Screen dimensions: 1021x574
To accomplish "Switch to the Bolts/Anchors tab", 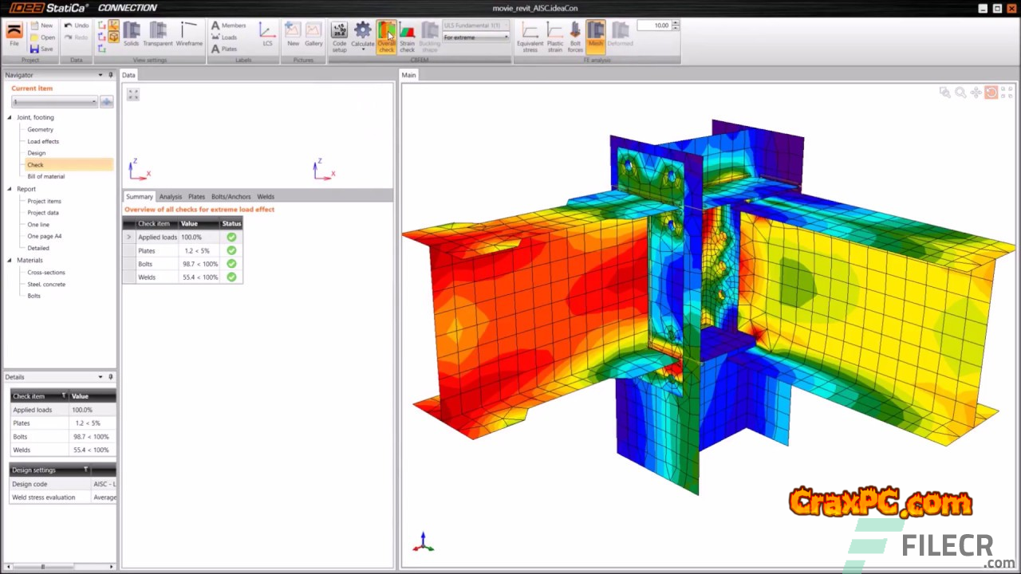I will (231, 196).
